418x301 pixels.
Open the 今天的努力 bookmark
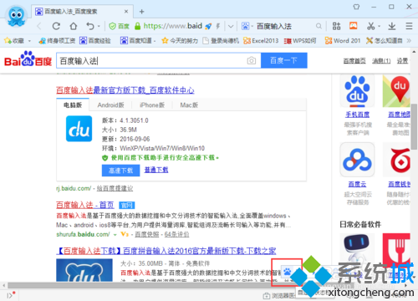[180, 41]
